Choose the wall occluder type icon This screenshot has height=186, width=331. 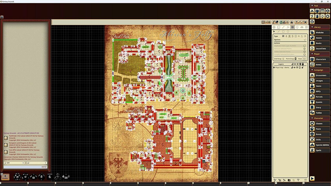pos(283,36)
